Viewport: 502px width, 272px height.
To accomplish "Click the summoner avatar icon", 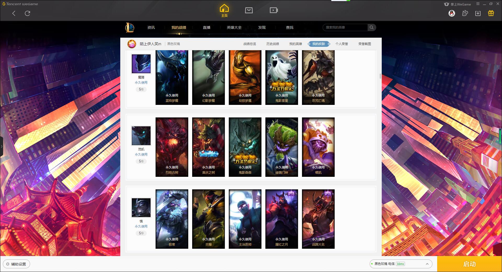I will (132, 44).
